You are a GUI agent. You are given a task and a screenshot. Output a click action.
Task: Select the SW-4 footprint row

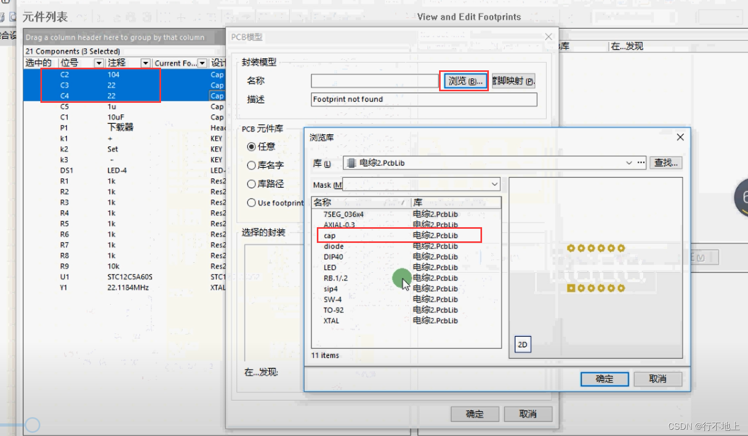point(407,300)
